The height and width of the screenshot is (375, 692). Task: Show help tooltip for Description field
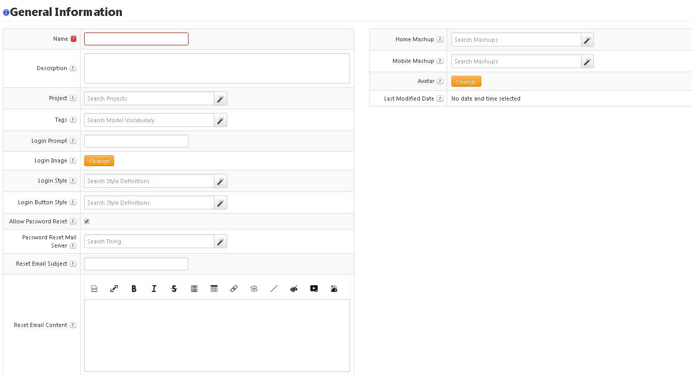(73, 68)
